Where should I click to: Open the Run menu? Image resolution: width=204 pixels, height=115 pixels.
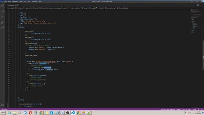29,2
